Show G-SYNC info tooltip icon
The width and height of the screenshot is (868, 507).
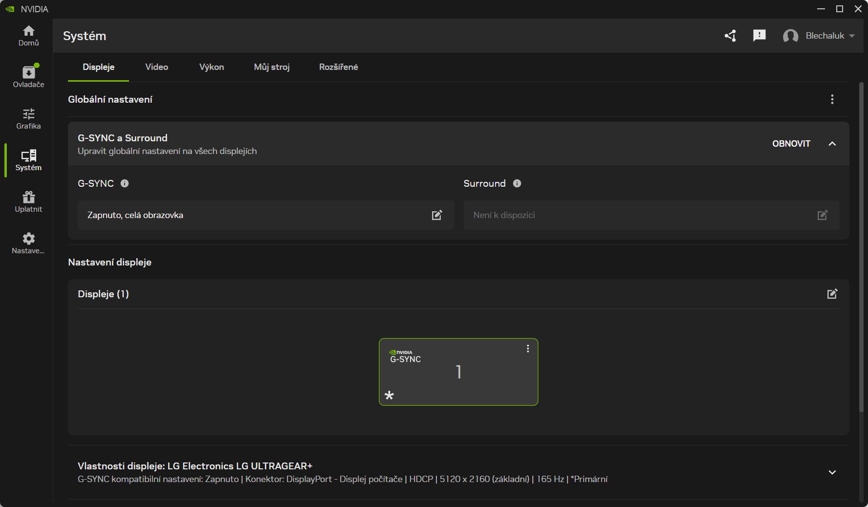coord(125,183)
